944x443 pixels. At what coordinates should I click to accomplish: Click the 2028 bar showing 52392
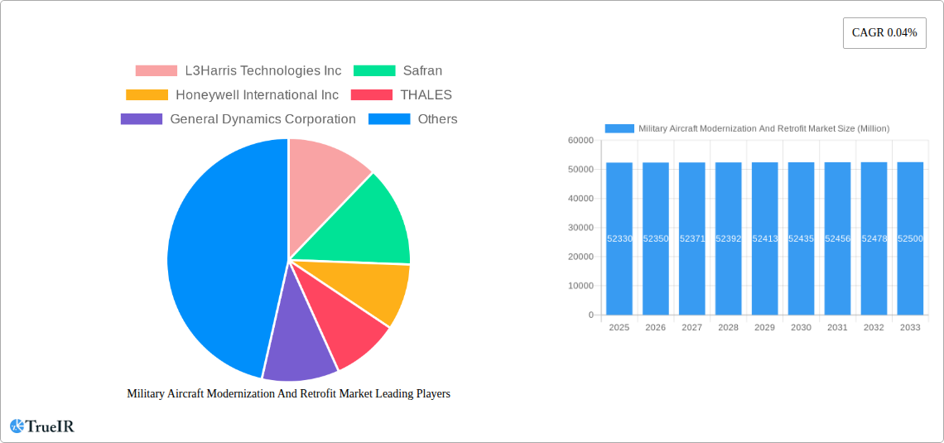[x=729, y=238]
